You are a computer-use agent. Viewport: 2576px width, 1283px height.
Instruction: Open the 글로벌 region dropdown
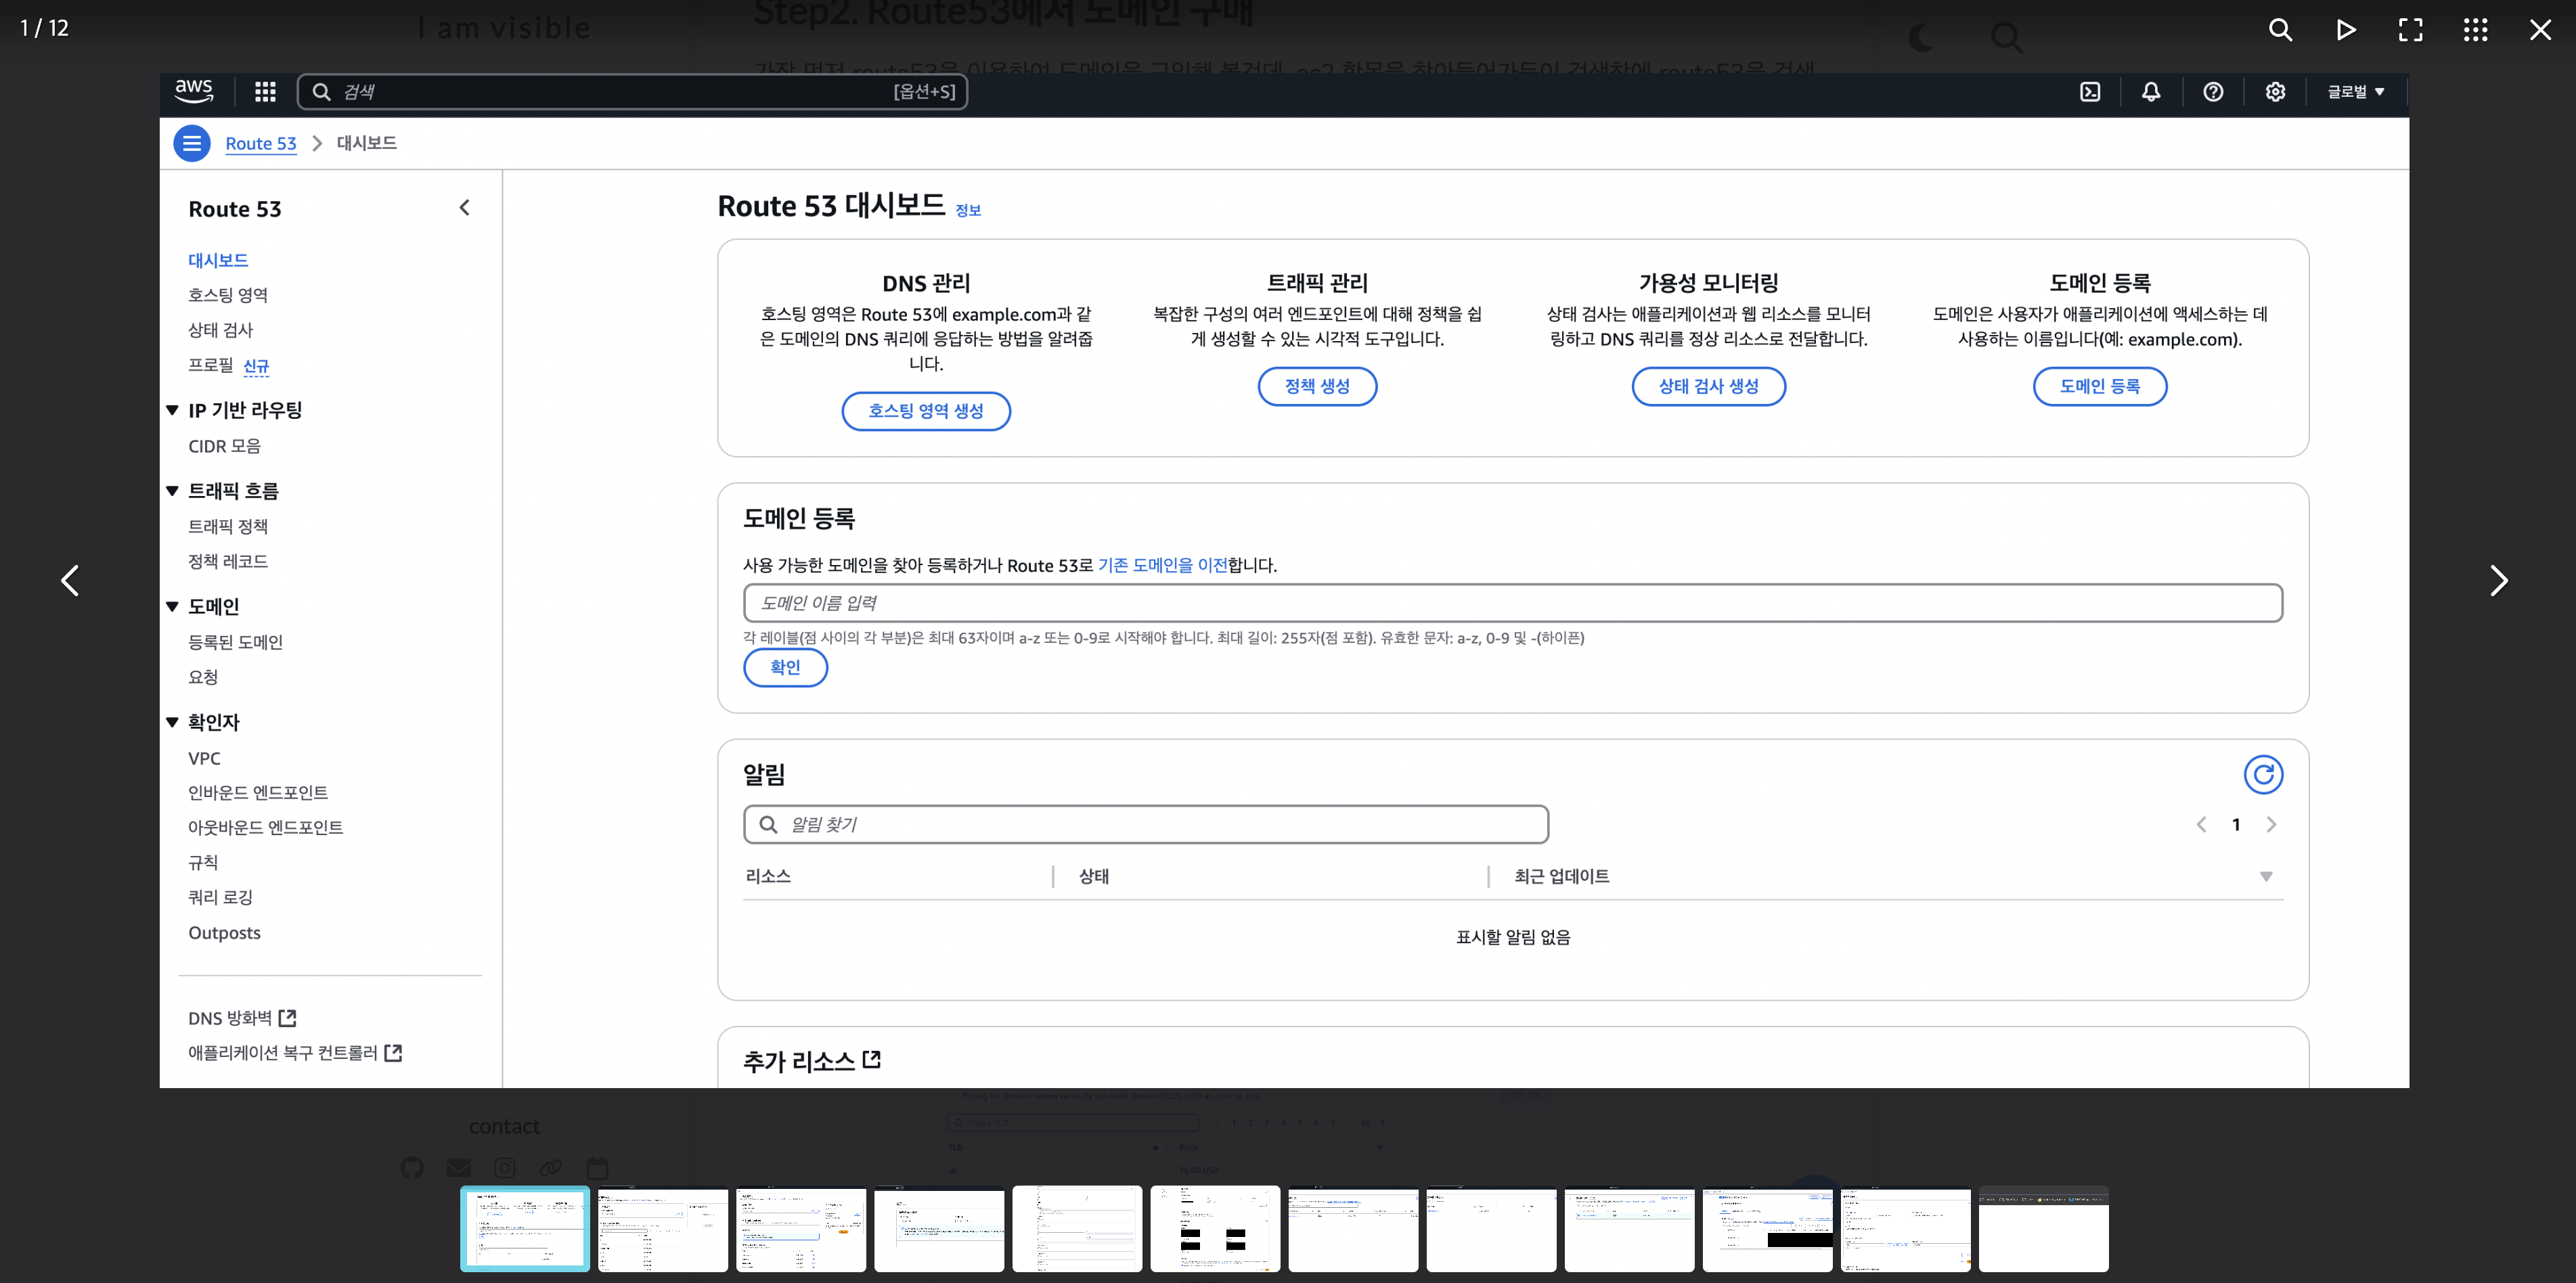[x=2356, y=92]
